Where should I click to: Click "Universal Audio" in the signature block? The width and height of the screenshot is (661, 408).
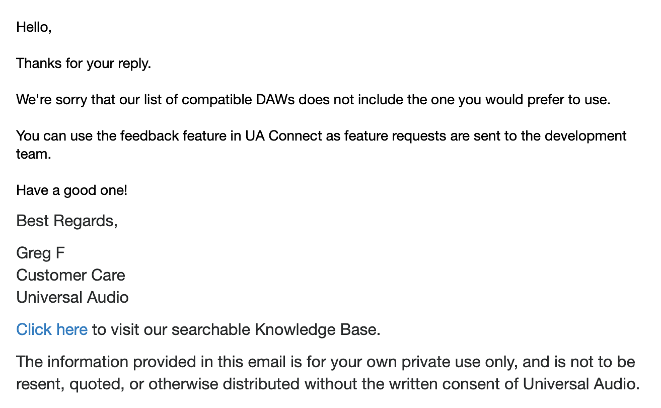(x=72, y=297)
